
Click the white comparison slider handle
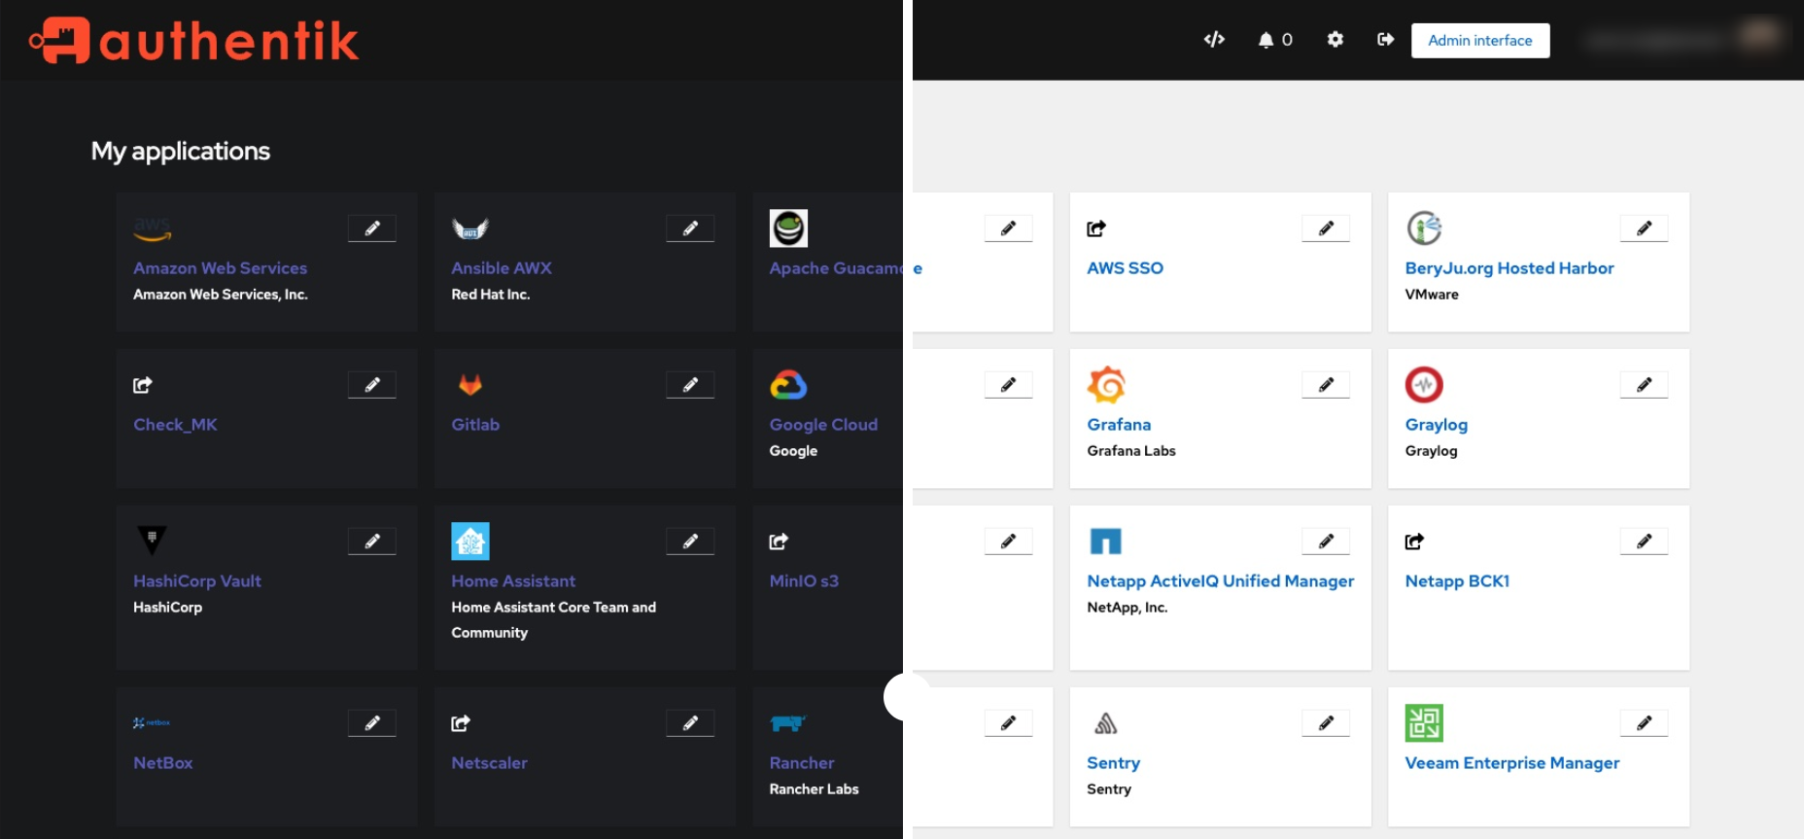[904, 697]
